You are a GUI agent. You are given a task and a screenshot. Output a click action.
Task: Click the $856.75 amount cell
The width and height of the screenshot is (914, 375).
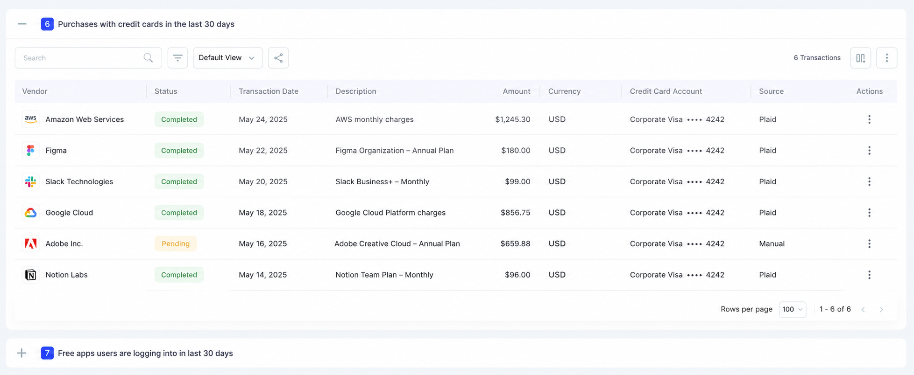(x=515, y=213)
